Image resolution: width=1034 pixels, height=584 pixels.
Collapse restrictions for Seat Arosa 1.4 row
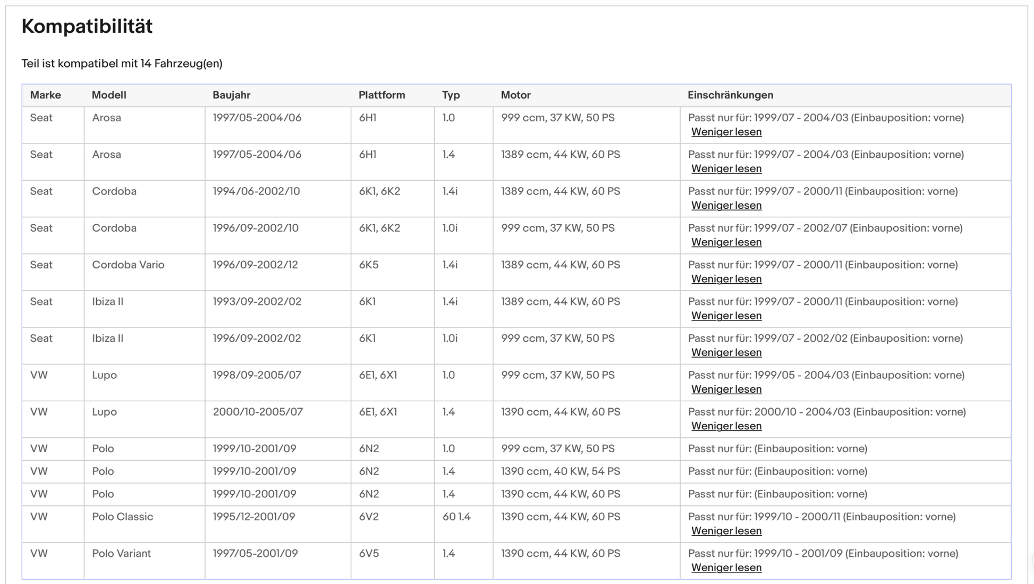pyautogui.click(x=726, y=168)
